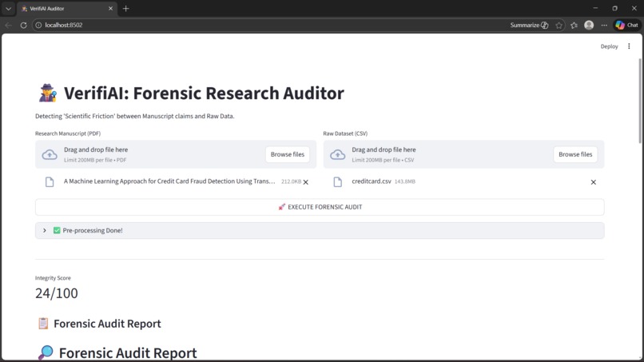The image size is (644, 362).
Task: Open the Streamlit three-dot main menu
Action: 629,46
